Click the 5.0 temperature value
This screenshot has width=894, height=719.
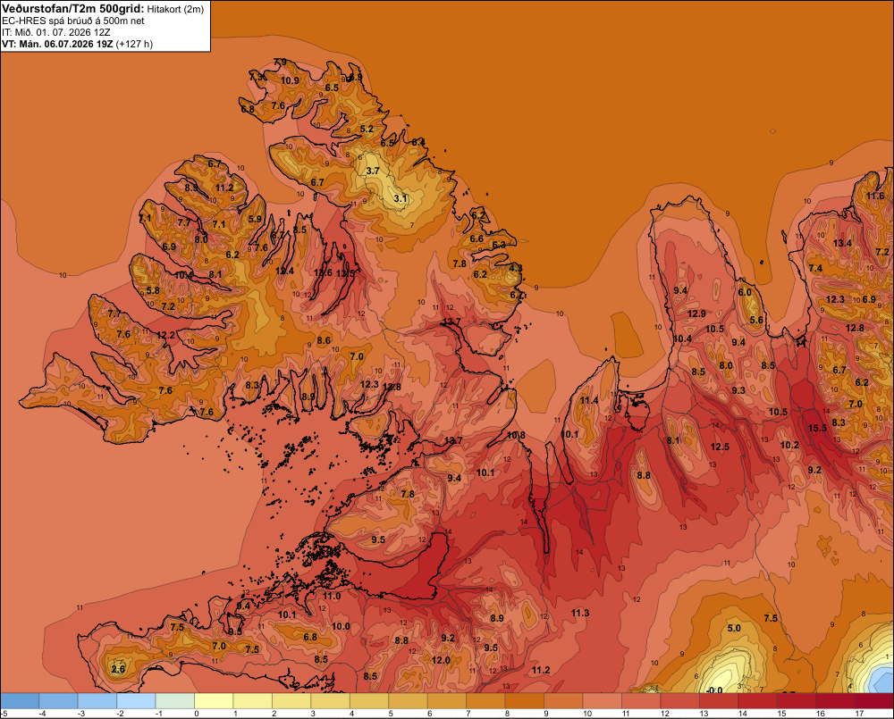pos(734,629)
